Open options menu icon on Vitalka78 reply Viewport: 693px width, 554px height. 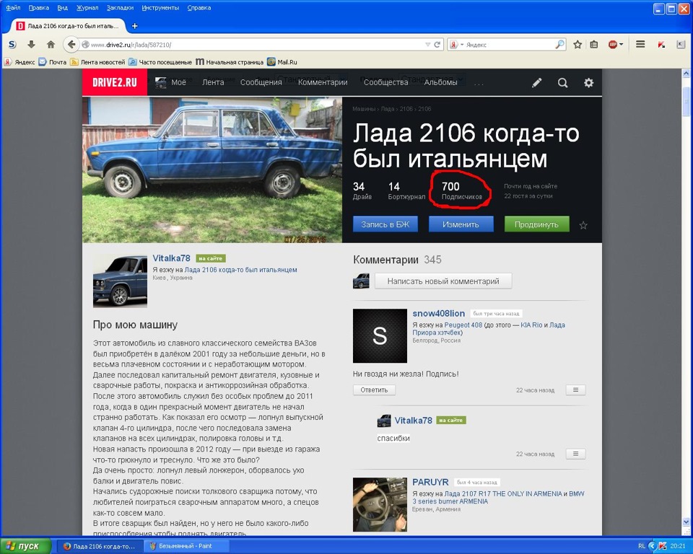[x=575, y=454]
